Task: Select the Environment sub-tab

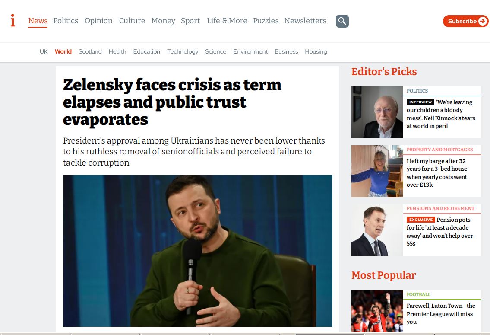Action: coord(250,51)
